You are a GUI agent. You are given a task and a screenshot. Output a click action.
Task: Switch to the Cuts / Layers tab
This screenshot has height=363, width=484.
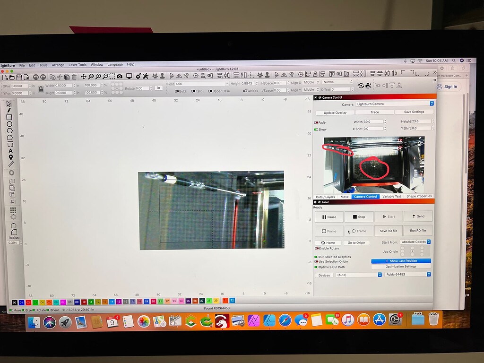pyautogui.click(x=325, y=197)
